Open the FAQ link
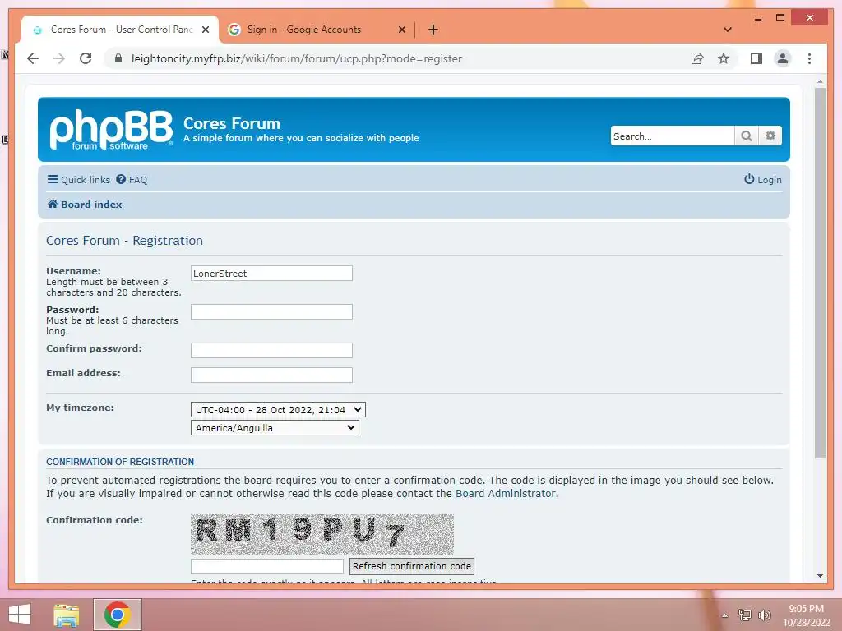842x631 pixels. coord(132,180)
